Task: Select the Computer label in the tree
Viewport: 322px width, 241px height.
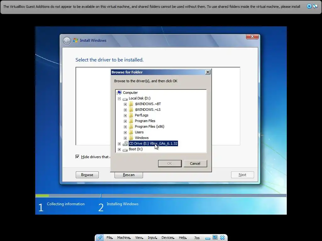Action: coord(130,93)
